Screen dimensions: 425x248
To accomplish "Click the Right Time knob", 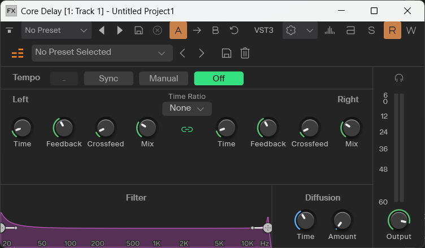I will coord(226,128).
